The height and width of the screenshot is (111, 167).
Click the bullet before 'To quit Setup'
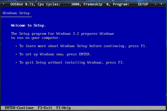coord(16,63)
